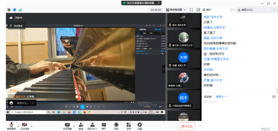Open members list from bottom toolbar
278x131 pixels.
pyautogui.click(x=92, y=126)
